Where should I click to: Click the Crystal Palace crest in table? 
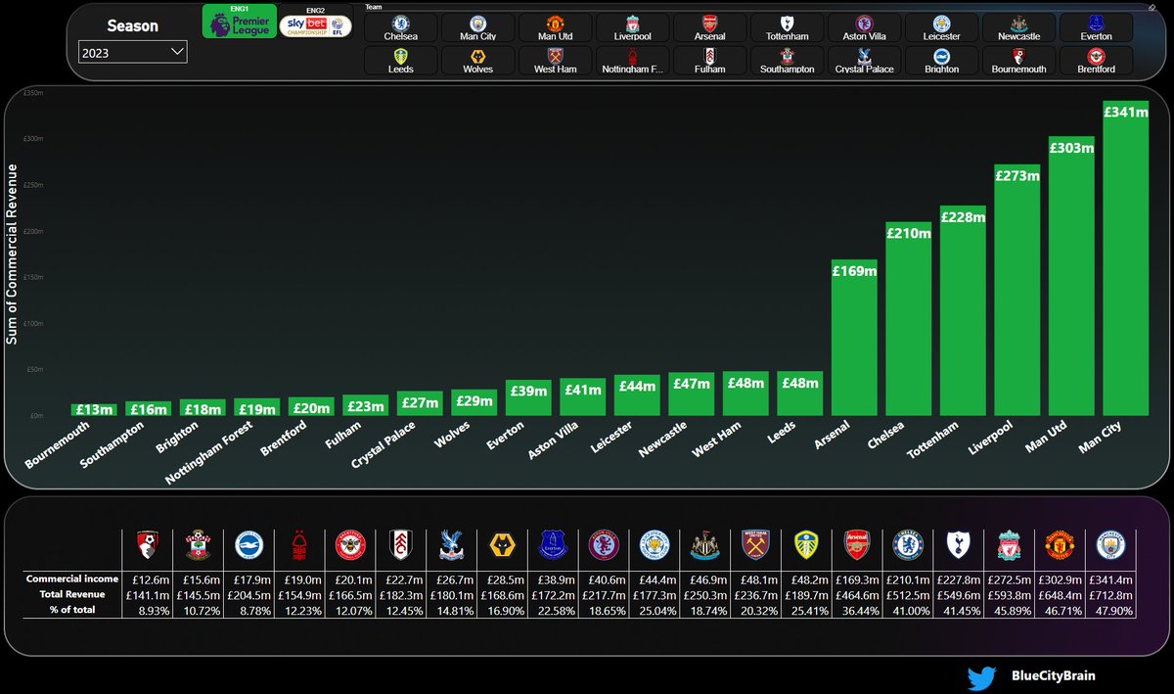[451, 544]
